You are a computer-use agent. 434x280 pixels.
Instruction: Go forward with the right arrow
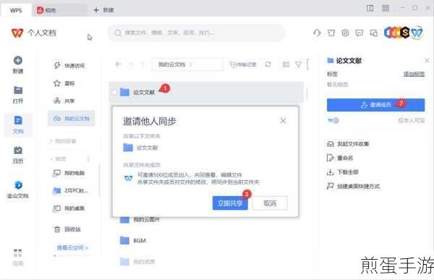130,64
